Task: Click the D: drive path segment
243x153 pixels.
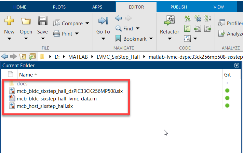Action: (x=57, y=57)
